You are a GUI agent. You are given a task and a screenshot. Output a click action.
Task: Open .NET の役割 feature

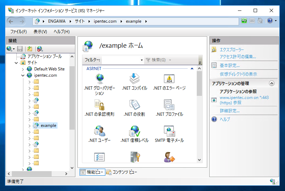click(x=134, y=108)
